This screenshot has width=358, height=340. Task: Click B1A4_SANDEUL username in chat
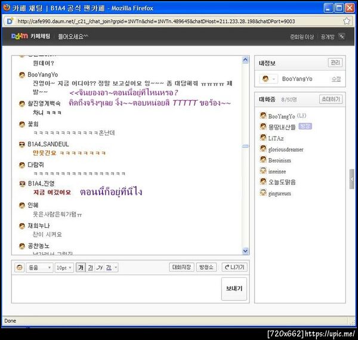click(x=48, y=144)
